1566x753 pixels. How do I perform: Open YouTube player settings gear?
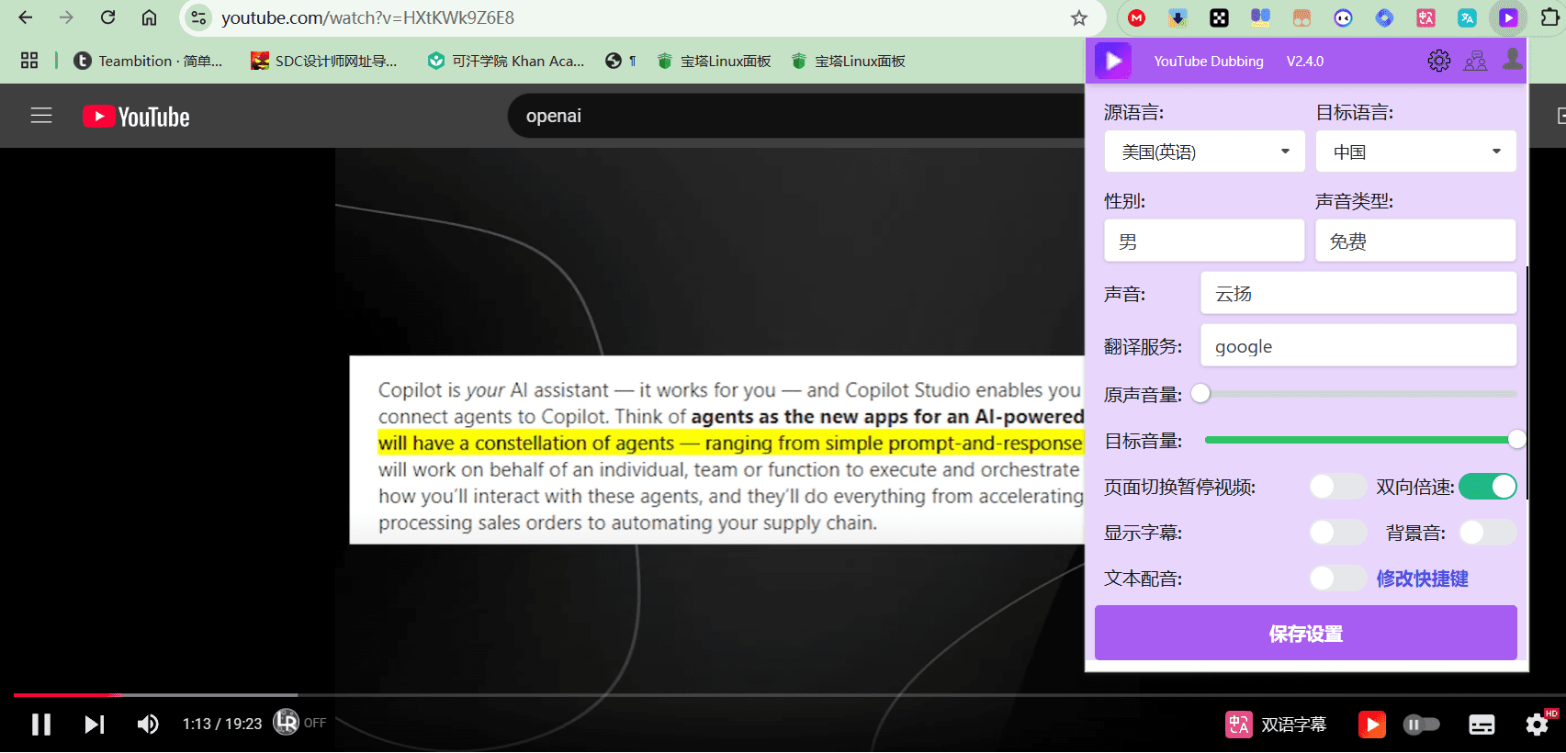click(1538, 725)
